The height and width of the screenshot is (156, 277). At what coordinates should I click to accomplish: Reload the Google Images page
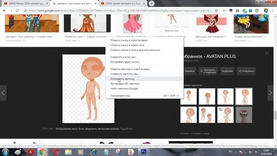[17, 10]
